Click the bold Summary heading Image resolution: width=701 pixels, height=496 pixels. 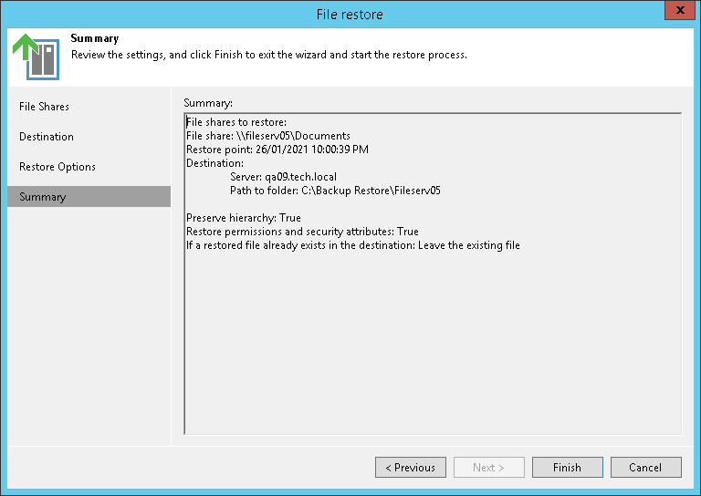pyautogui.click(x=95, y=38)
